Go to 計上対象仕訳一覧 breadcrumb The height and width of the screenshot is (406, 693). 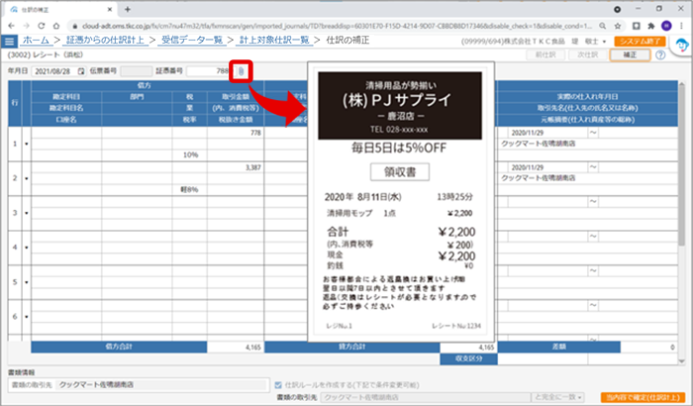(274, 41)
